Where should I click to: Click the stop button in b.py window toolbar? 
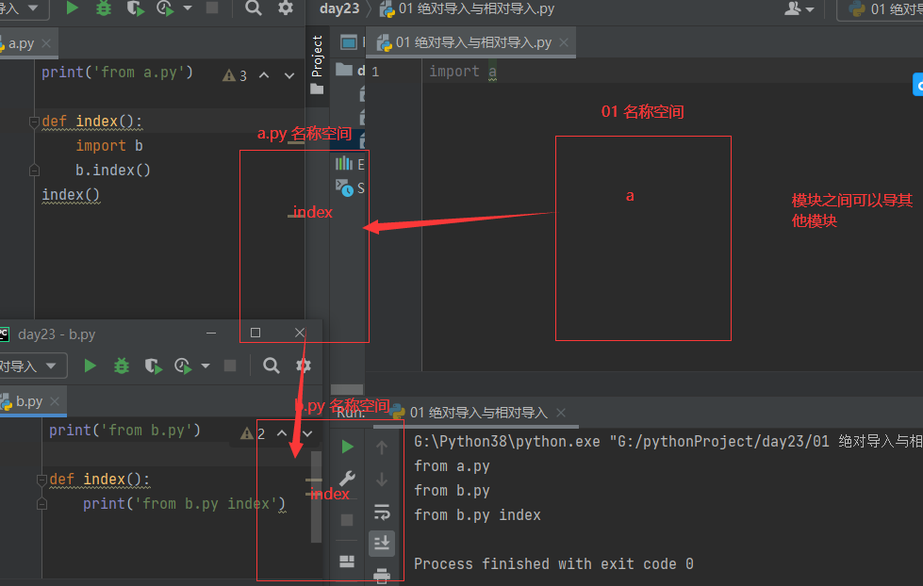coord(230,366)
